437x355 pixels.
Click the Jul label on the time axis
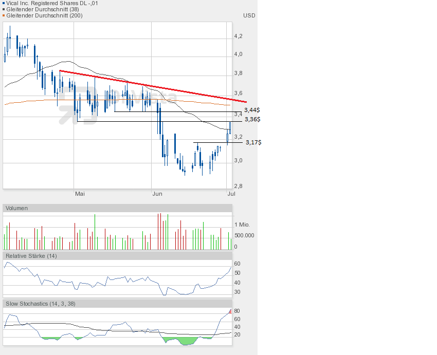point(231,194)
